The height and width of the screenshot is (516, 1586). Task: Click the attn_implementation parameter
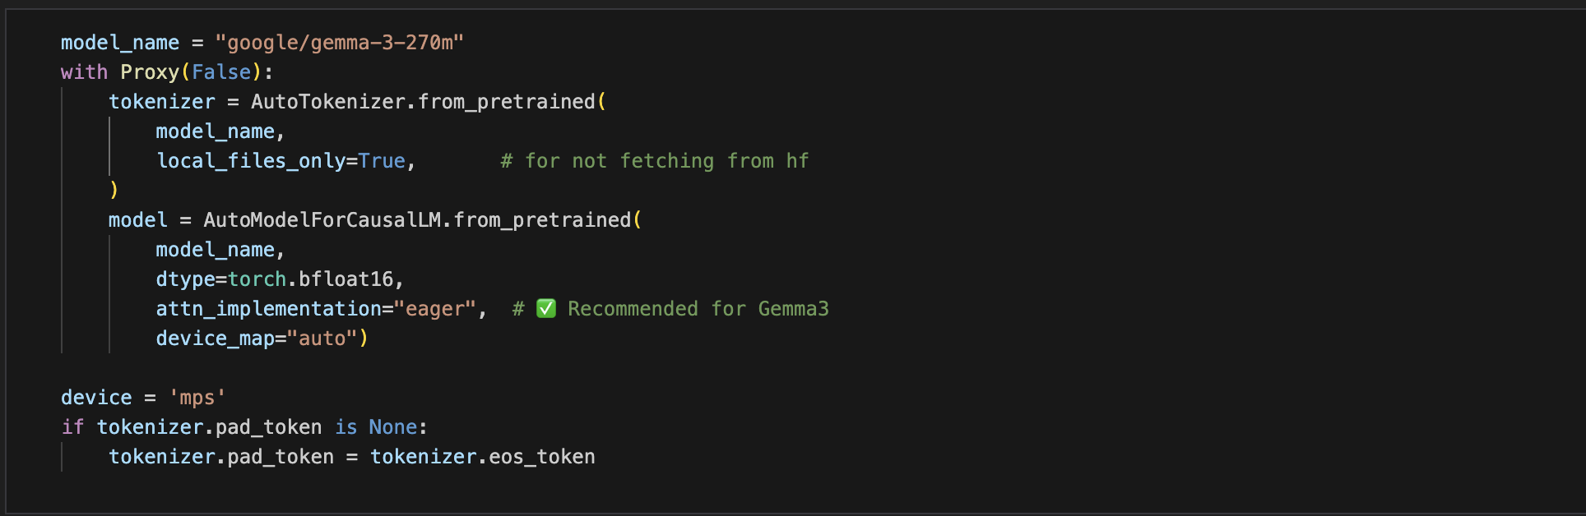(x=269, y=309)
